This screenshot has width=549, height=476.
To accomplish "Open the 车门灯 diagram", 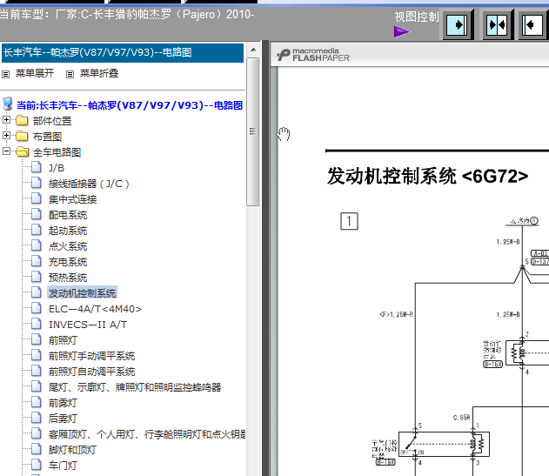I will click(x=63, y=466).
